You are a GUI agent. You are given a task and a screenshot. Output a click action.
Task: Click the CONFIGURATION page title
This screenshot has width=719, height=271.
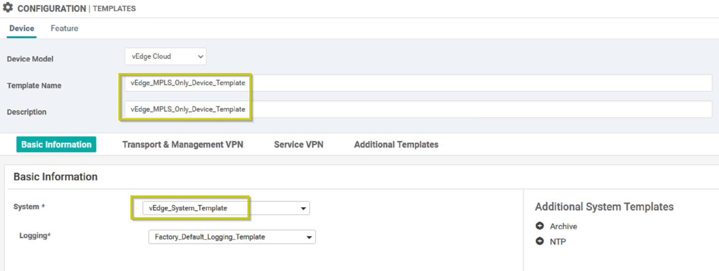[x=52, y=8]
